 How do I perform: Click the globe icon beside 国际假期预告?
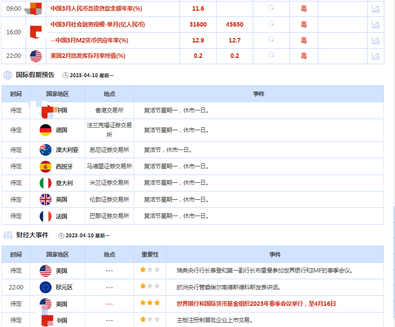click(x=8, y=75)
